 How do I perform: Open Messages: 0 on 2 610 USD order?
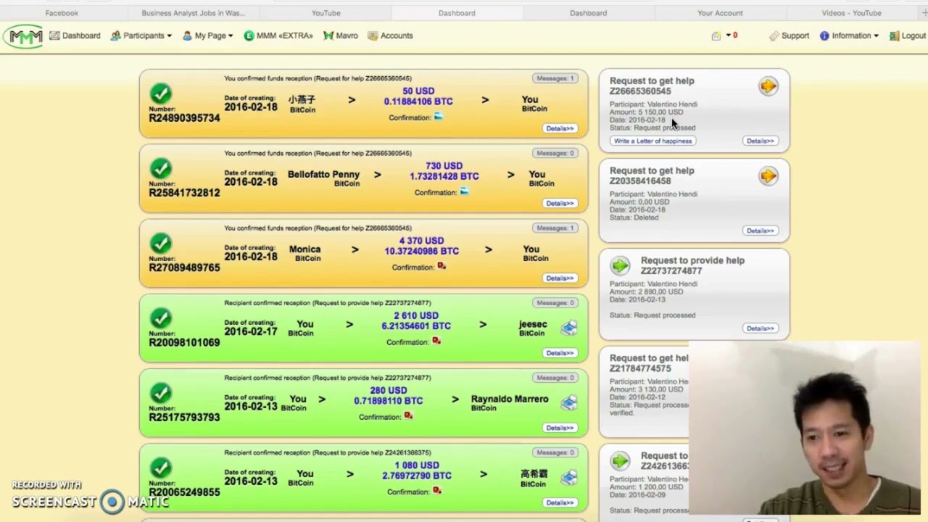555,302
